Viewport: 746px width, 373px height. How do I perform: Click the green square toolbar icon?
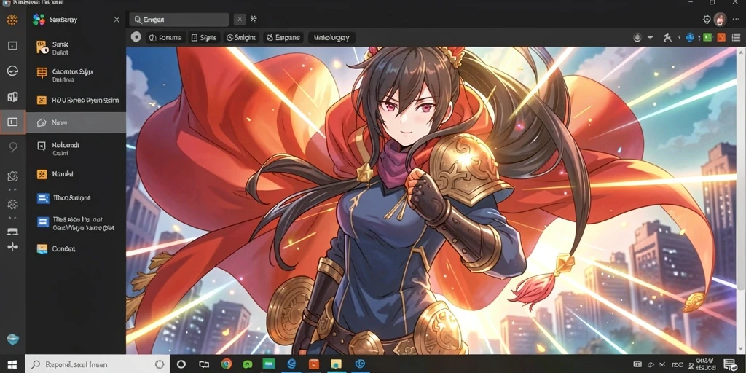pos(707,38)
